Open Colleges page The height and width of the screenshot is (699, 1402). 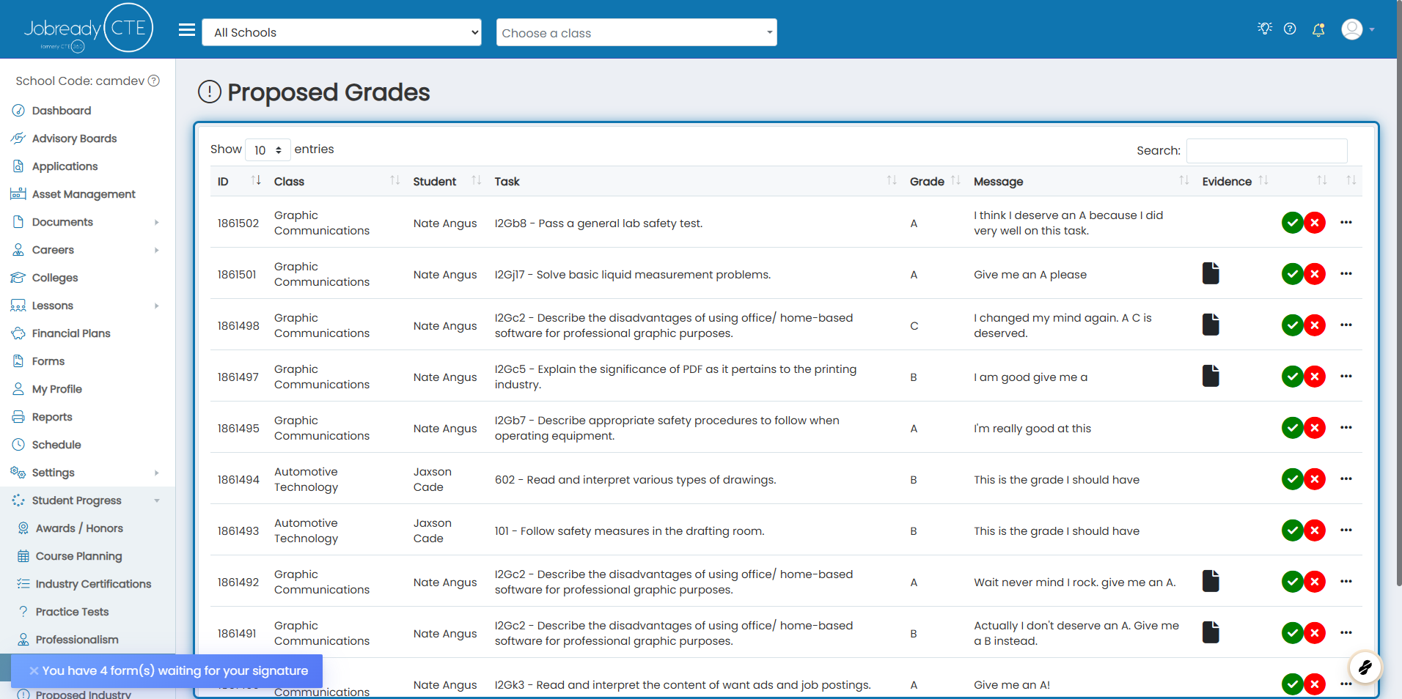[55, 278]
